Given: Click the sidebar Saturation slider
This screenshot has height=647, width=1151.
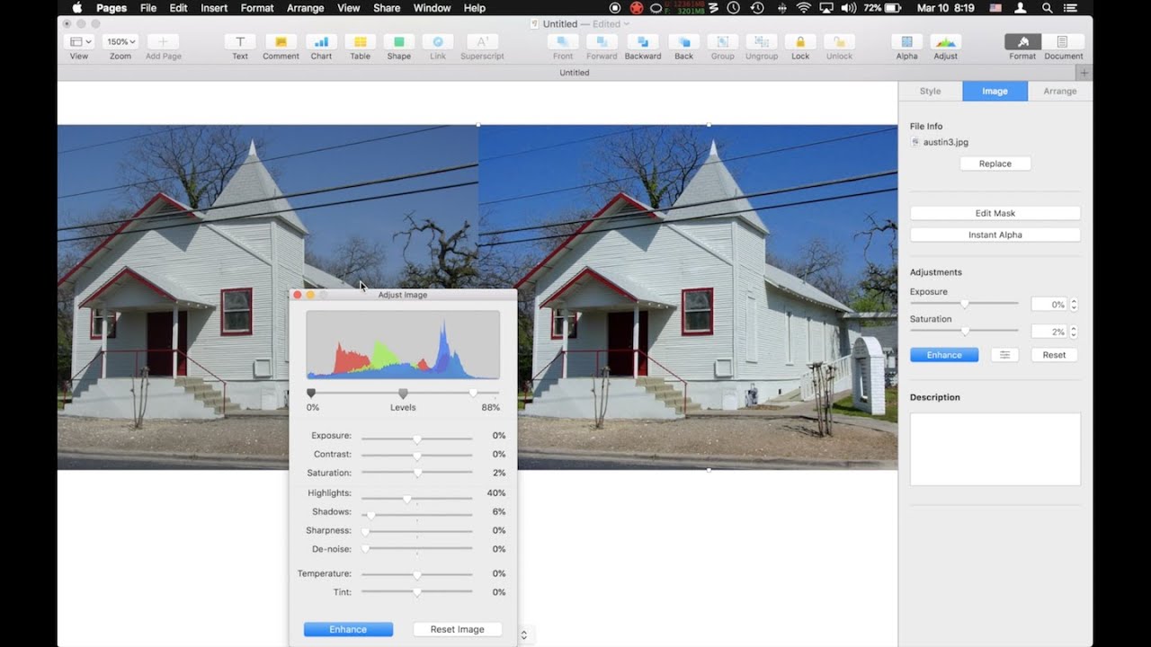Looking at the screenshot, I should pos(964,332).
